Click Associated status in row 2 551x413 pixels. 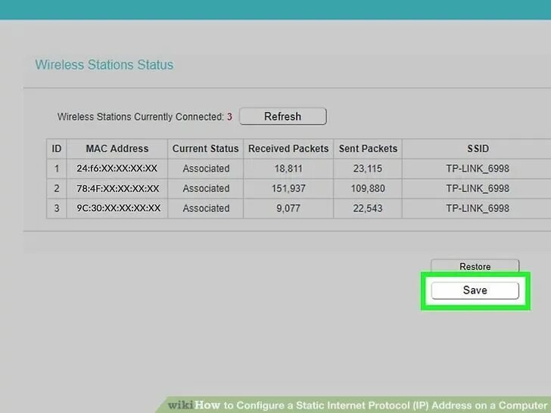[206, 188]
